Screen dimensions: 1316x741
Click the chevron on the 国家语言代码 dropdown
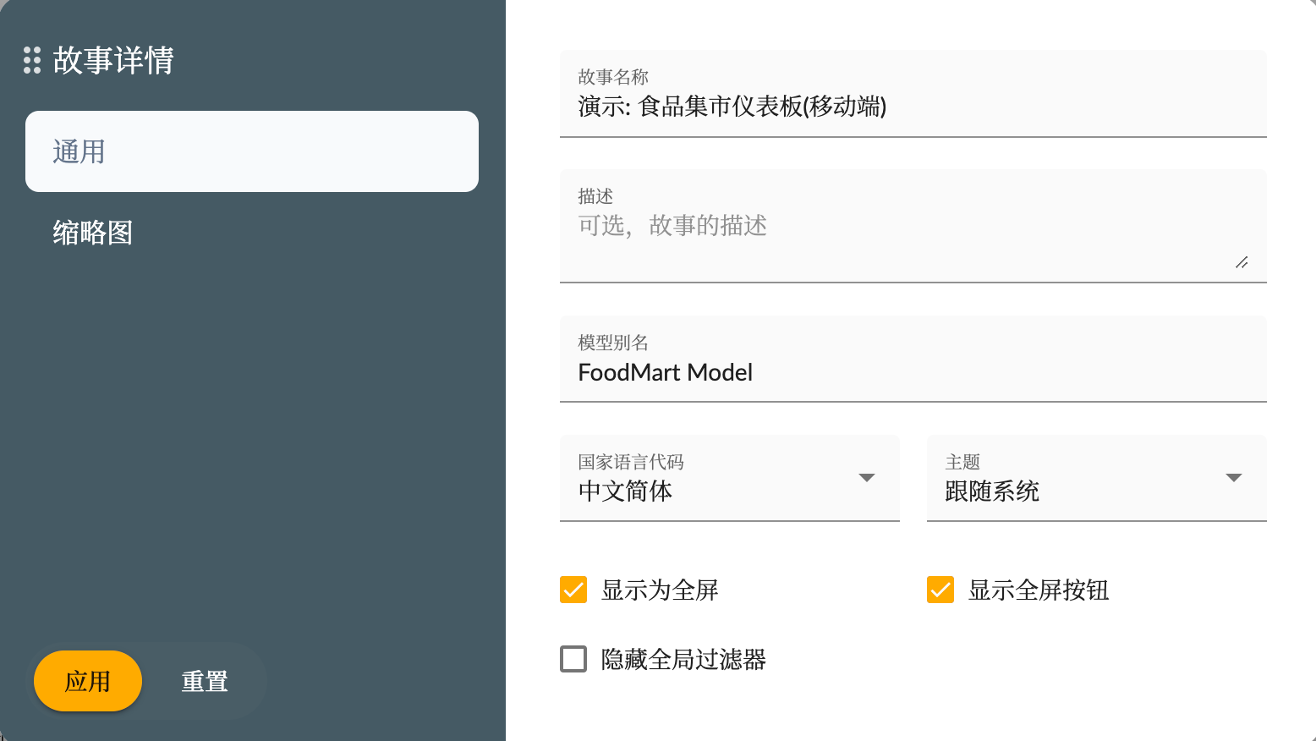pos(867,477)
